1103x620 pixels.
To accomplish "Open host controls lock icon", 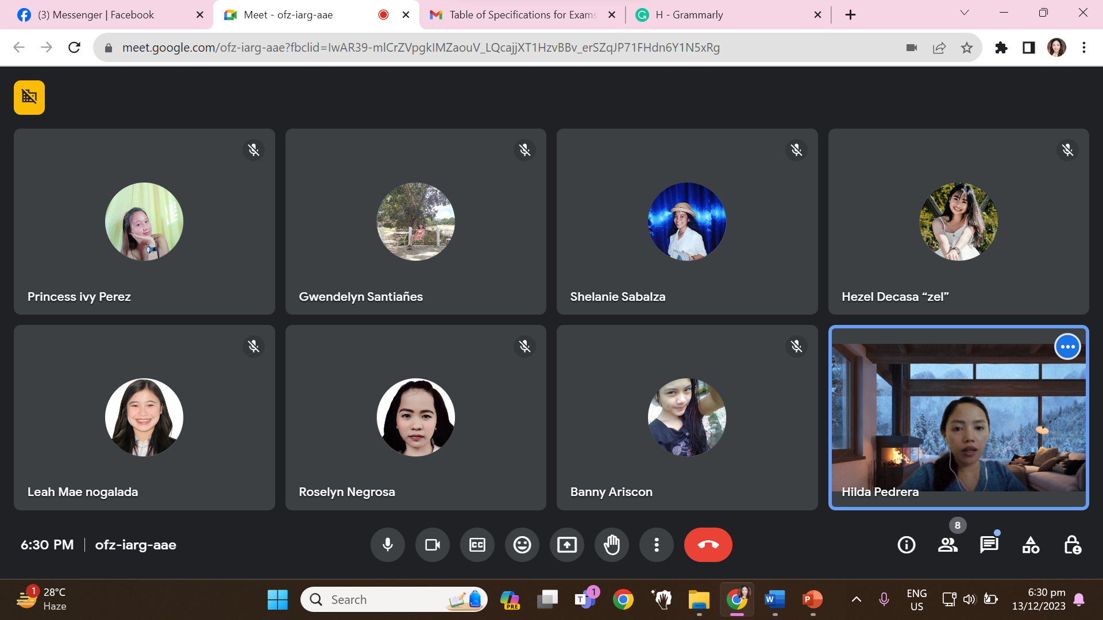I will 1072,545.
